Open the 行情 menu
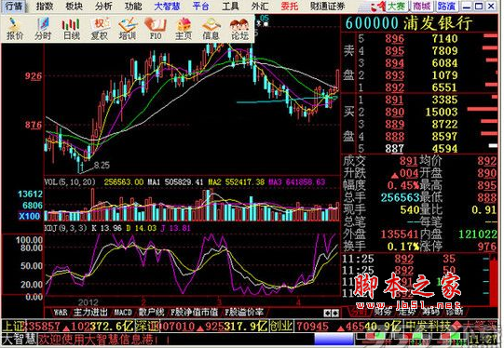The width and height of the screenshot is (504, 348). tap(14, 7)
